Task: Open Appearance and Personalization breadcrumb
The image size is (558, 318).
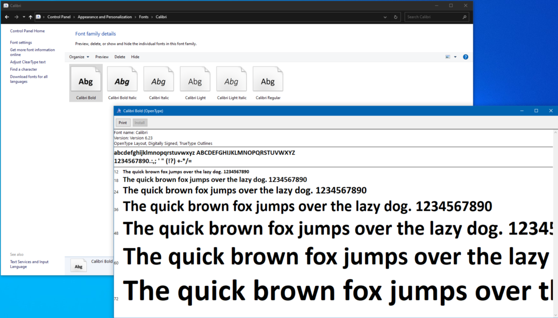Action: [105, 17]
